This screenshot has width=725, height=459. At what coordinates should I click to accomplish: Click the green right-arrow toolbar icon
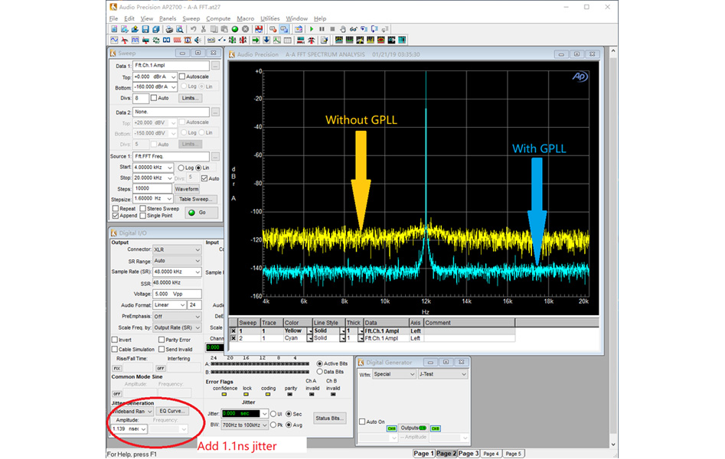coord(256,41)
